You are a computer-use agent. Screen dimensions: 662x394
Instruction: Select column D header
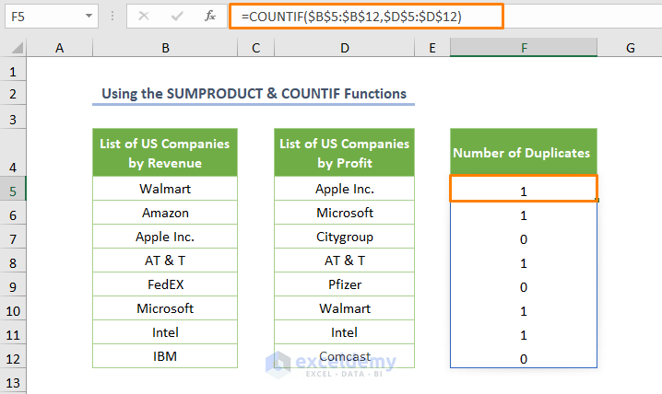[x=344, y=48]
